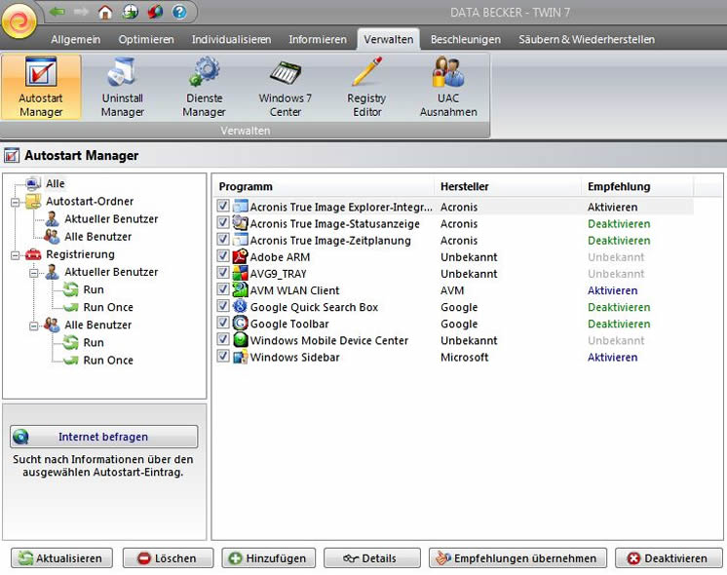Collapse Aktueller Benutzer under Registrierung
The image size is (727, 575).
[34, 273]
